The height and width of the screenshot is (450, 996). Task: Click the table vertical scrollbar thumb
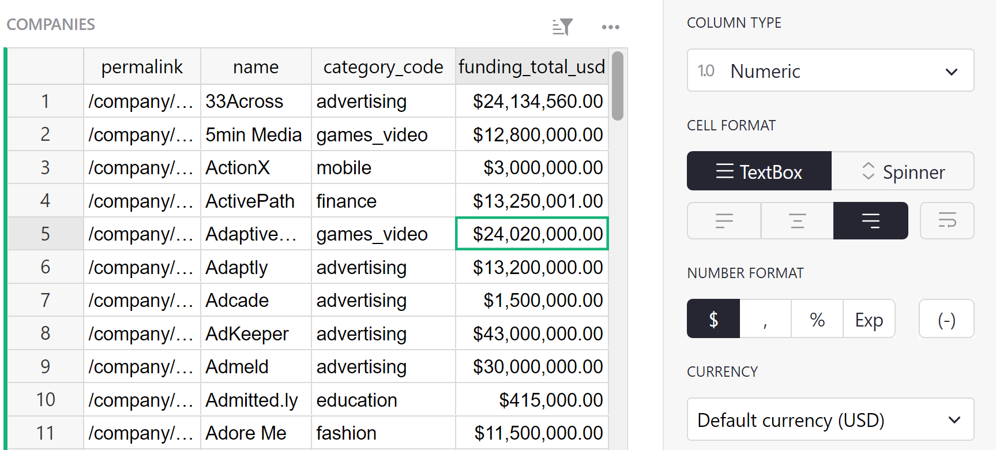pos(618,86)
